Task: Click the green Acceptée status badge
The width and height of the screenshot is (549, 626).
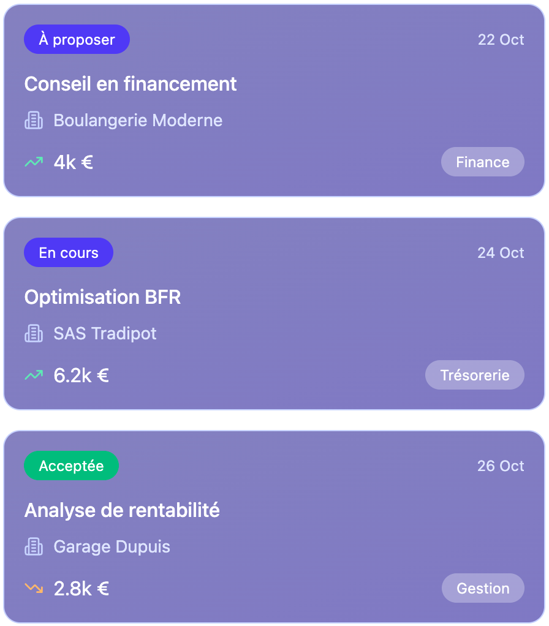Action: pos(71,466)
